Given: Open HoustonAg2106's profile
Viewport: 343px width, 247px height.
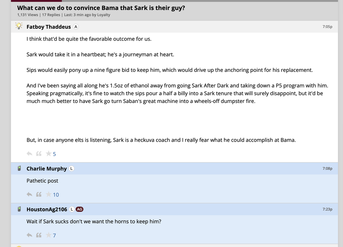Looking at the screenshot, I should point(47,209).
